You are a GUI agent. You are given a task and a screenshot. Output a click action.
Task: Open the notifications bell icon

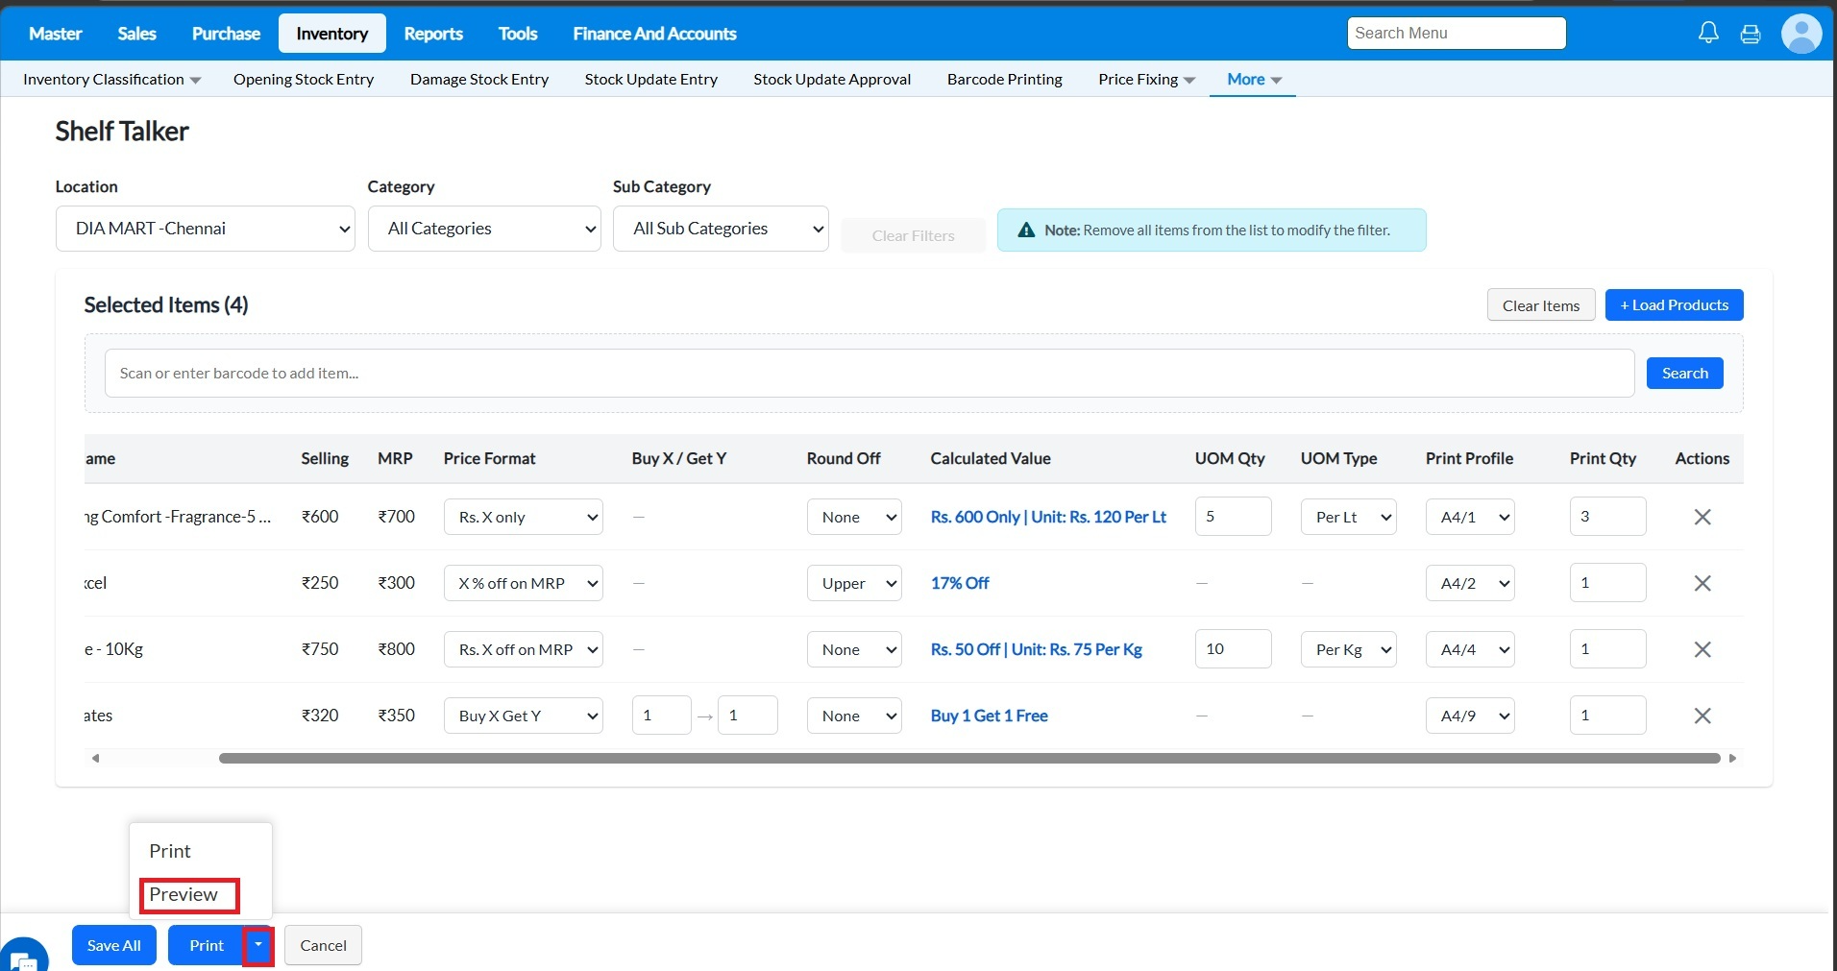tap(1708, 34)
